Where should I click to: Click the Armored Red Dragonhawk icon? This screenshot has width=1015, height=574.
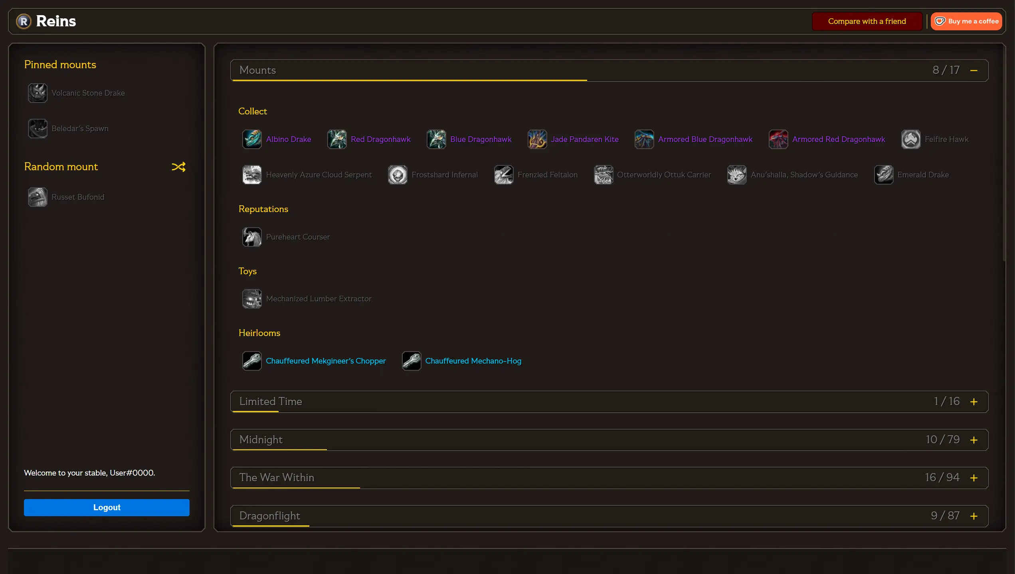coord(778,139)
